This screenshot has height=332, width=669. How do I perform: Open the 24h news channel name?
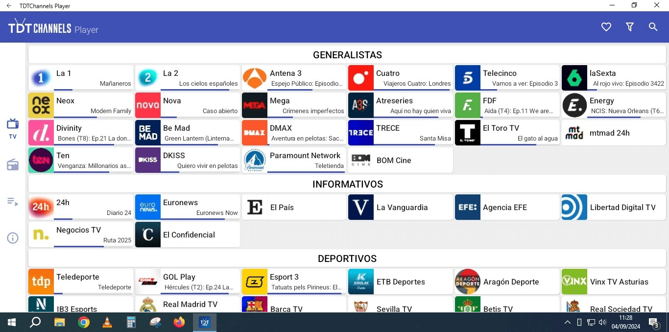(x=63, y=202)
